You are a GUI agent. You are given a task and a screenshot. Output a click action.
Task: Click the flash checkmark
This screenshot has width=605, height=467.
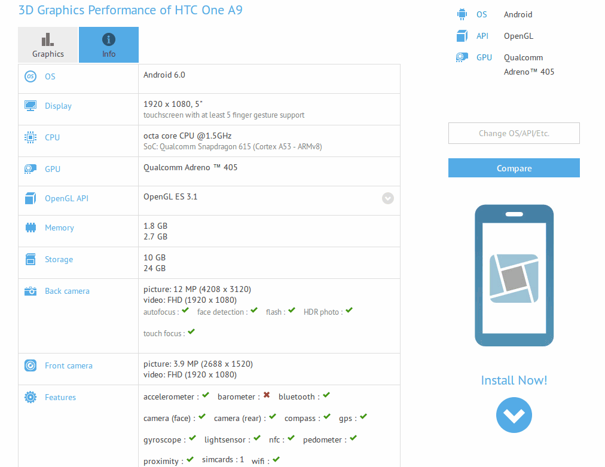(x=292, y=310)
